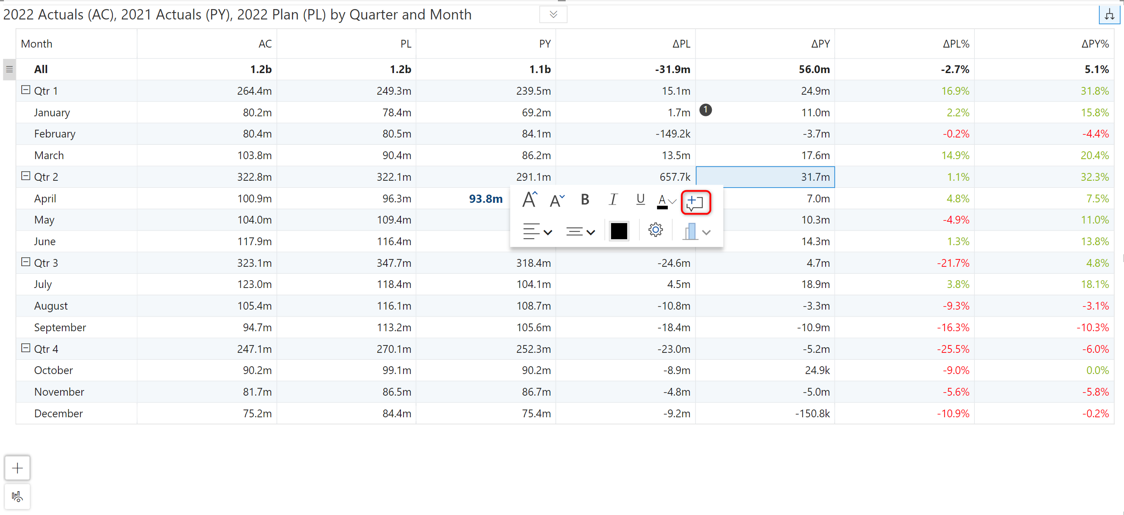Toggle bold formatting
Image resolution: width=1124 pixels, height=515 pixels.
click(x=585, y=200)
